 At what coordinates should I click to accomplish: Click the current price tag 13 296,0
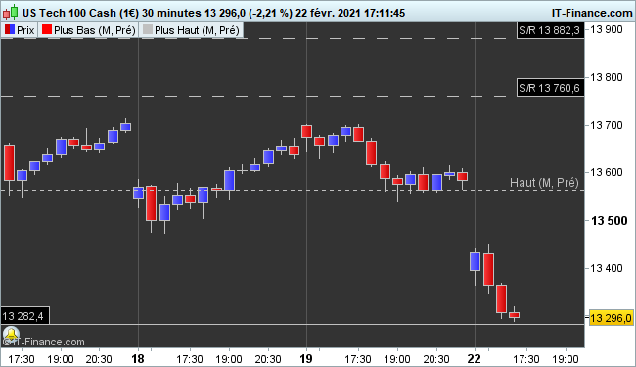coord(611,317)
